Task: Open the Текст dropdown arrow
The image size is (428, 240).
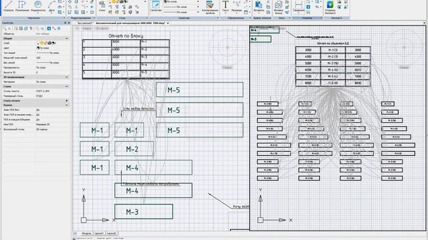Action: tap(225, 13)
